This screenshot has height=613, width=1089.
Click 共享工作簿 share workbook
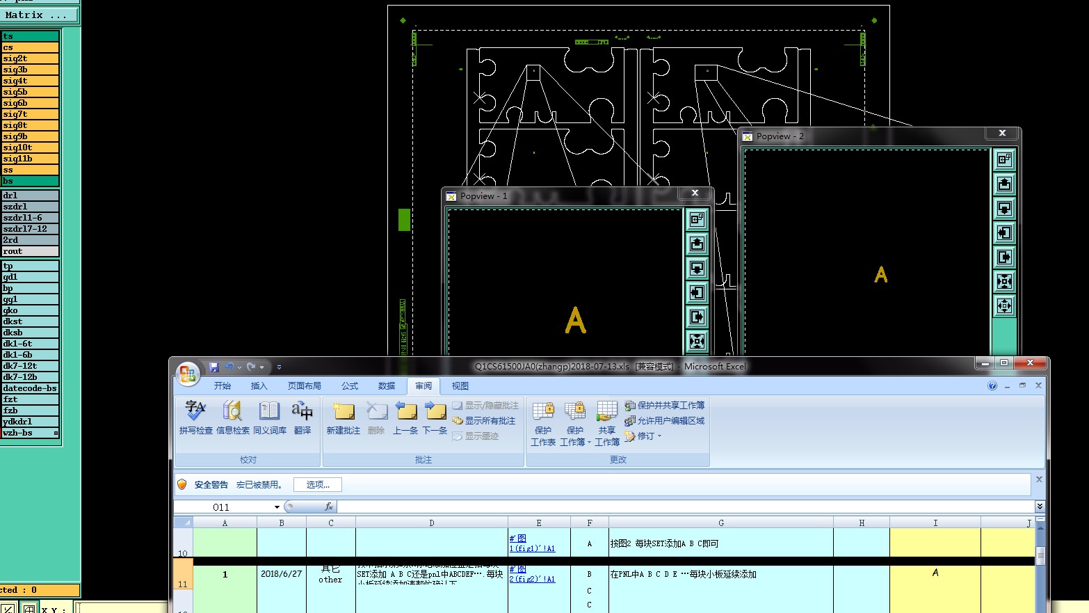[x=607, y=423]
